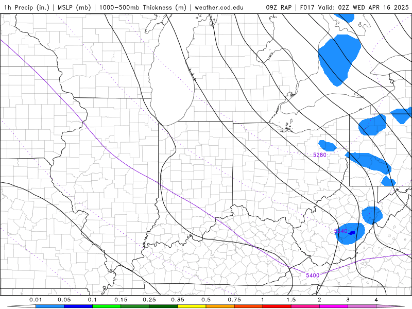Image resolution: width=412 pixels, height=309 pixels.
Task: Click the legend value 3
Action: click(348, 300)
